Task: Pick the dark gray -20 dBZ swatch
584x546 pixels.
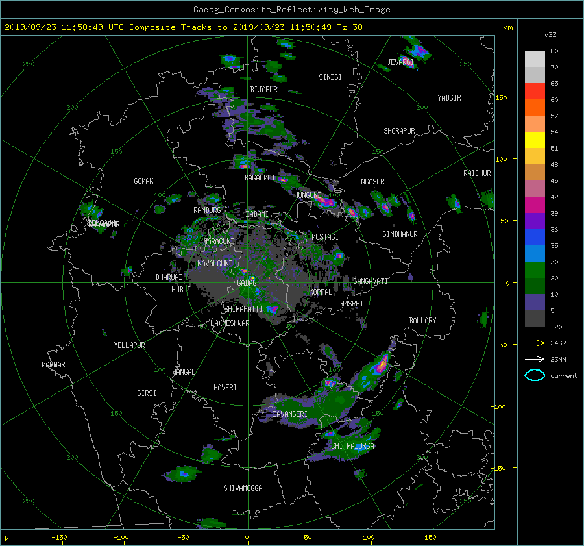Action: (x=535, y=319)
